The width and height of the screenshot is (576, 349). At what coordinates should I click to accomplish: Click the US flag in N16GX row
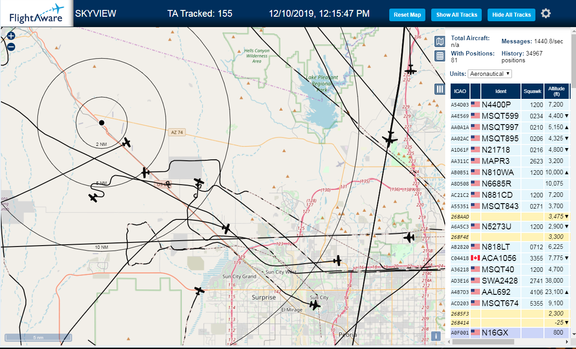(x=475, y=333)
